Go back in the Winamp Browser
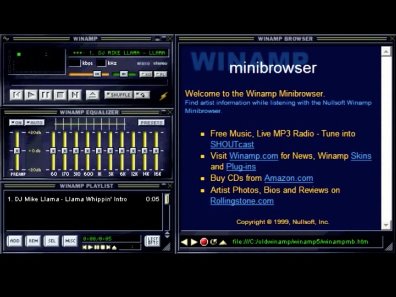396x297 pixels. point(184,242)
